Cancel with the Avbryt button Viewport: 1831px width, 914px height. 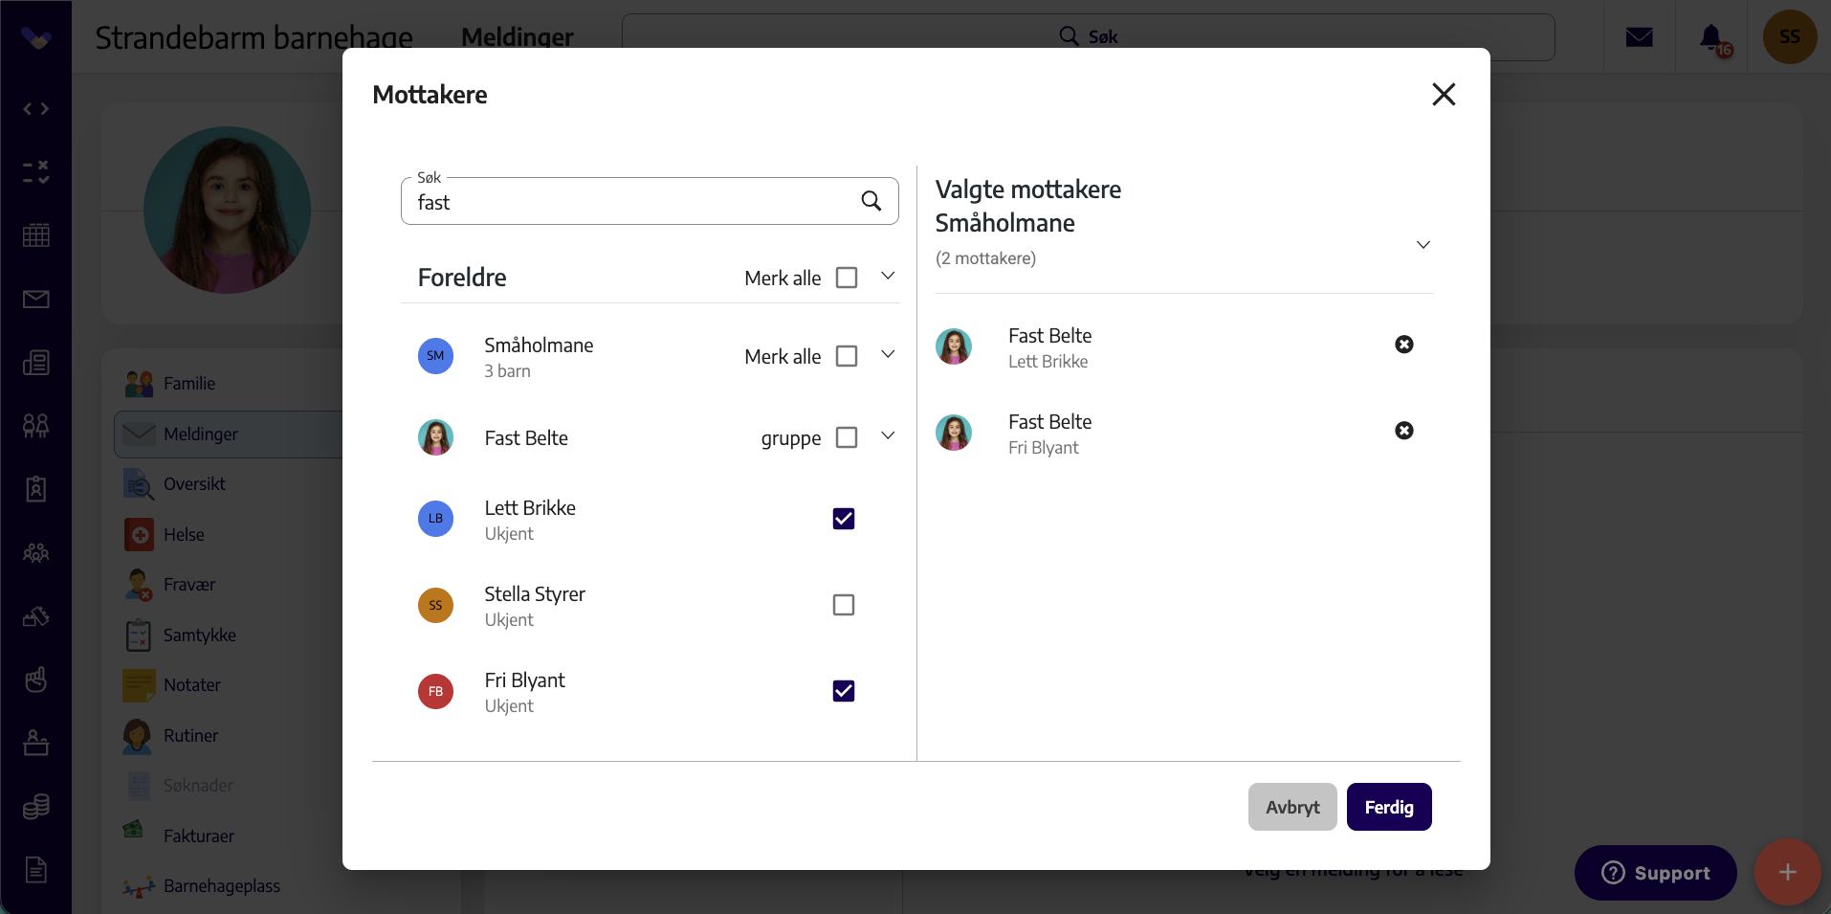click(1292, 807)
